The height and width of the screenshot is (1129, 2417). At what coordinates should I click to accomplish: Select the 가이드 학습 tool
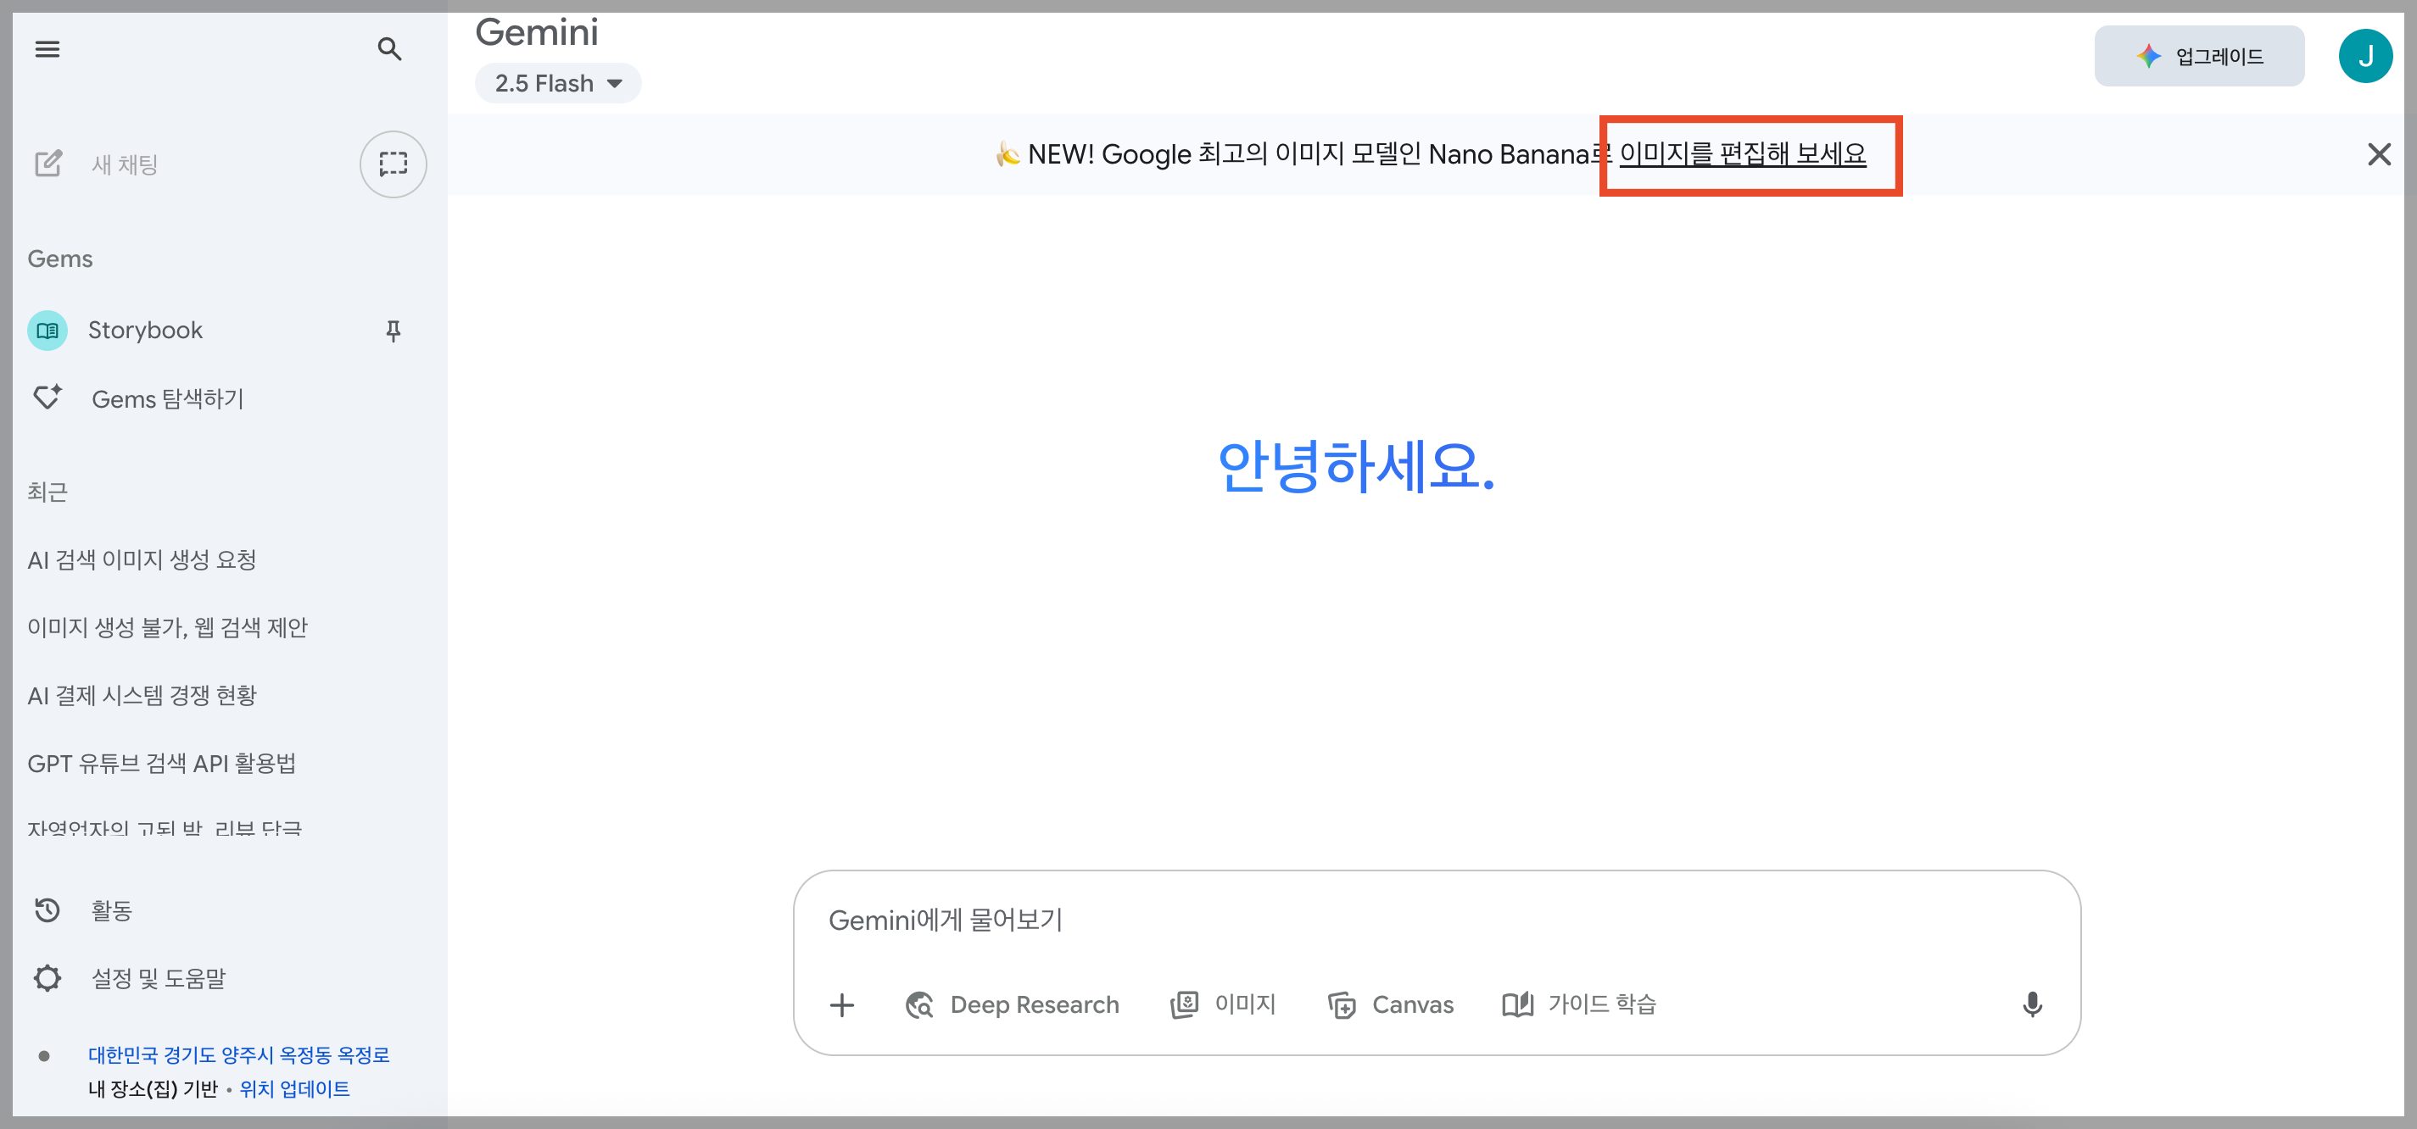(x=1579, y=1004)
